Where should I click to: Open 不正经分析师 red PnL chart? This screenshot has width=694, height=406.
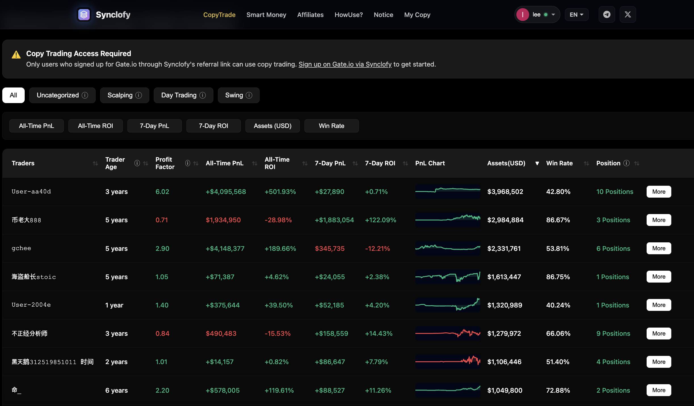448,334
